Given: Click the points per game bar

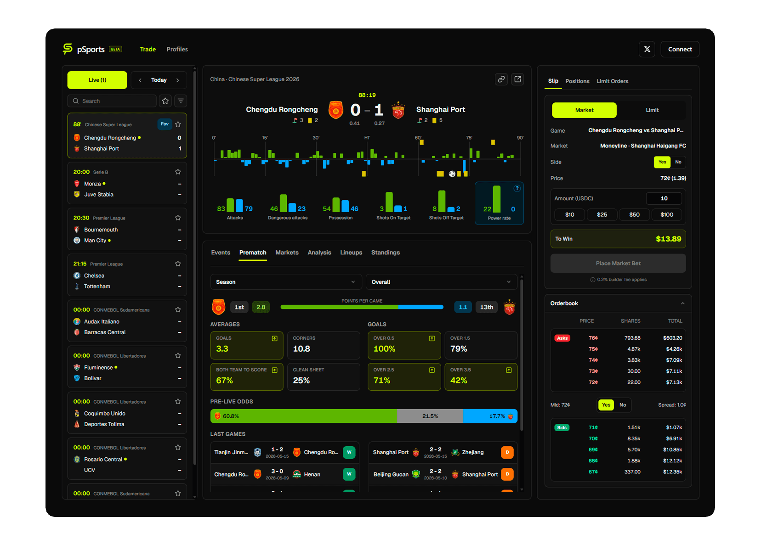Looking at the screenshot, I should [x=362, y=307].
